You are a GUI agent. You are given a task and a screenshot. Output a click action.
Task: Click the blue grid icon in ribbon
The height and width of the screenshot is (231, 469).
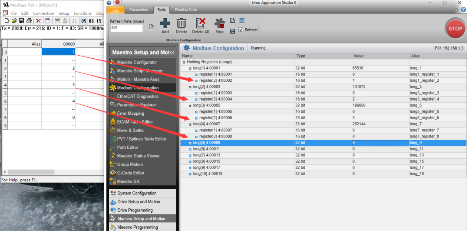pyautogui.click(x=242, y=20)
